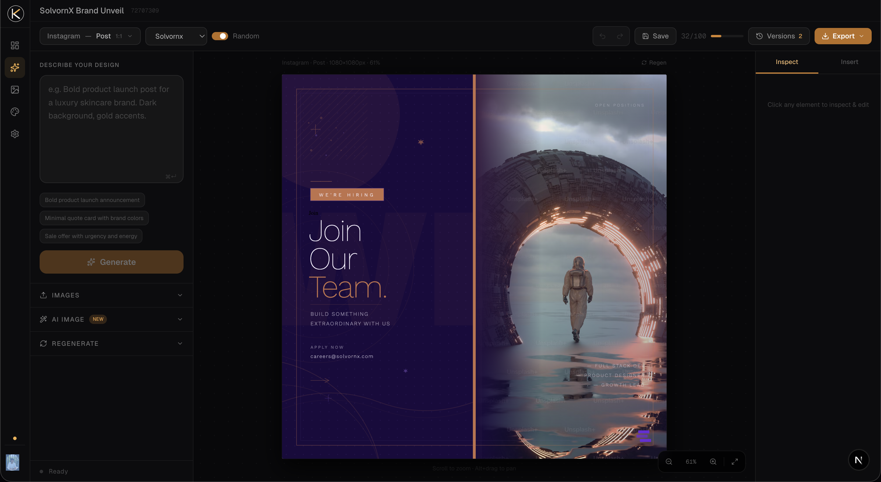Select the 'WE'RE HIRING' badge on canvas

pyautogui.click(x=347, y=195)
